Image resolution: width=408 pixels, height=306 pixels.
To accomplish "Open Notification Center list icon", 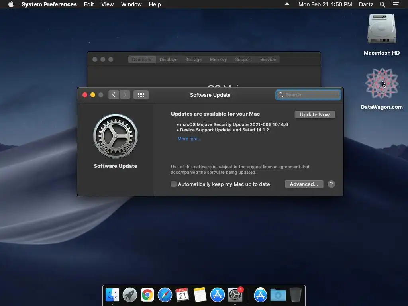I will coord(395,4).
